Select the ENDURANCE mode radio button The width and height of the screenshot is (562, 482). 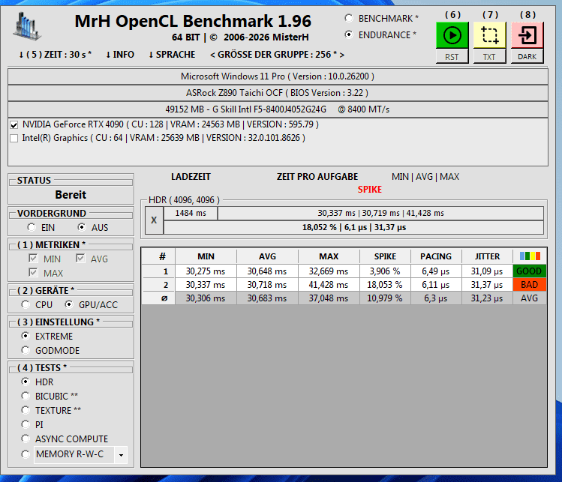pos(349,34)
